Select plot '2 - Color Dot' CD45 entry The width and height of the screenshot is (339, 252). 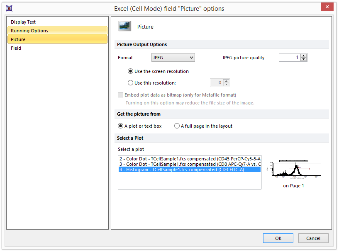coord(189,159)
